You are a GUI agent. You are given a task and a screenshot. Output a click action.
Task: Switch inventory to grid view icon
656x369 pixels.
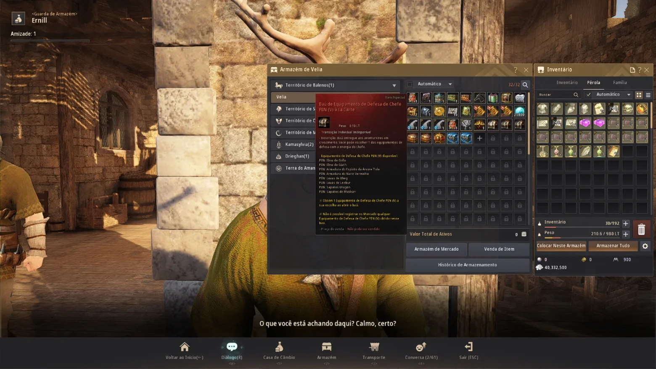[639, 95]
